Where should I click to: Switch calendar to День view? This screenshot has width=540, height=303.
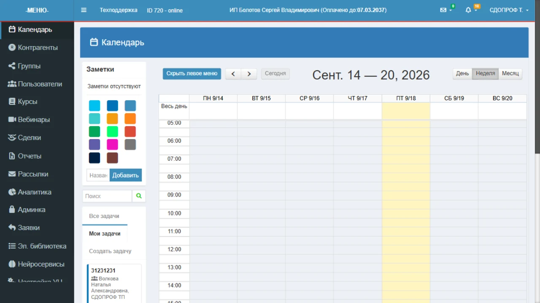462,73
